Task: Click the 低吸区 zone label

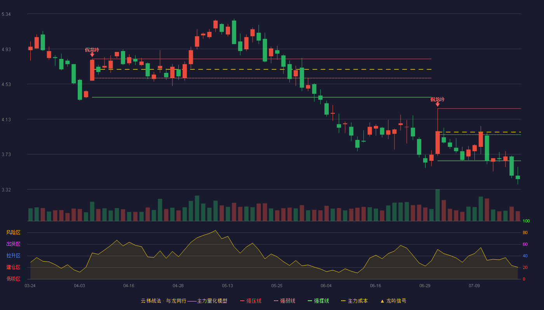Action: [x=13, y=279]
